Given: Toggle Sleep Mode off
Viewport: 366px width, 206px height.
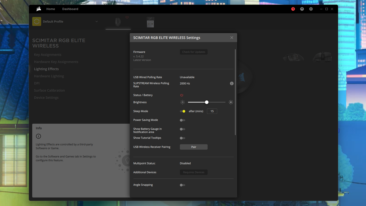Looking at the screenshot, I should (182, 111).
